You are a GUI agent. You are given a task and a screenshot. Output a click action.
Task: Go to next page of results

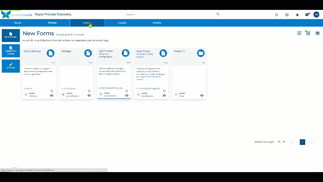307,142
